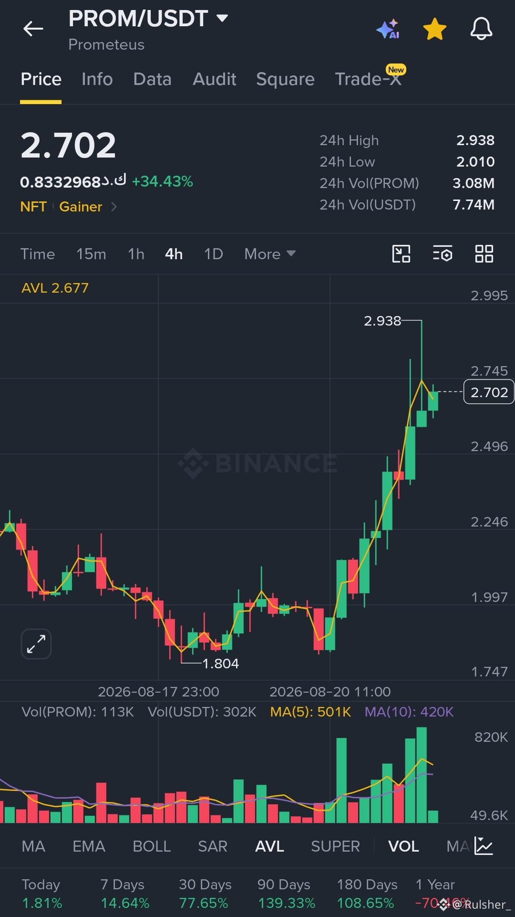Viewport: 515px width, 917px height.
Task: Open the AI assistant sparkle icon
Action: pos(388,29)
